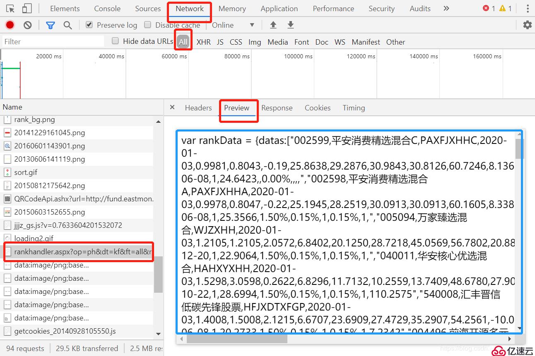Image resolution: width=535 pixels, height=356 pixels.
Task: Switch to the Elements tab
Action: coord(65,9)
